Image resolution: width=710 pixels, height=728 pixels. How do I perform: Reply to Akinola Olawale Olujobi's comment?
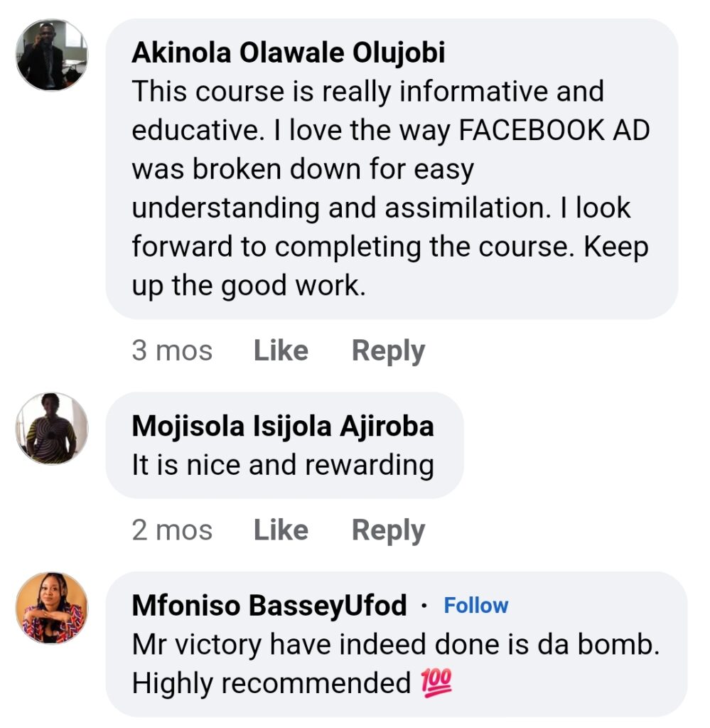click(x=388, y=351)
